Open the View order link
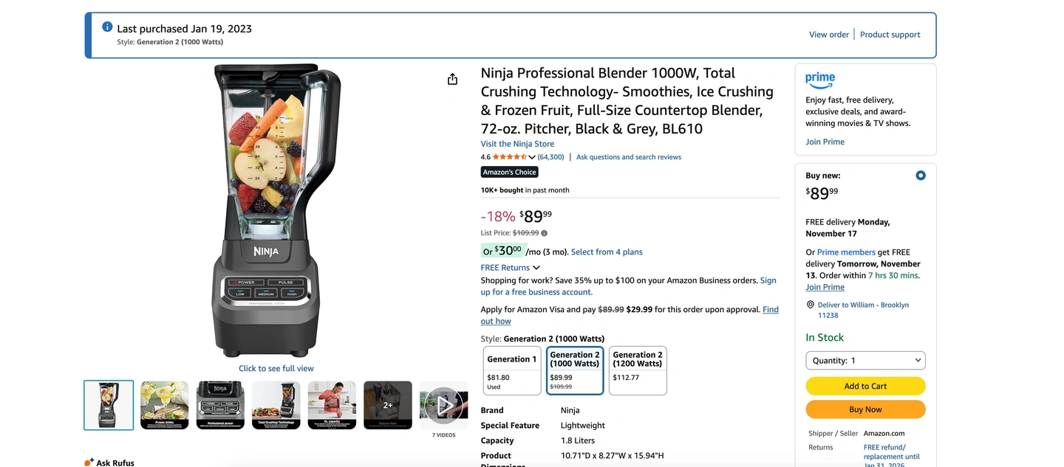The width and height of the screenshot is (1064, 467). pos(829,35)
